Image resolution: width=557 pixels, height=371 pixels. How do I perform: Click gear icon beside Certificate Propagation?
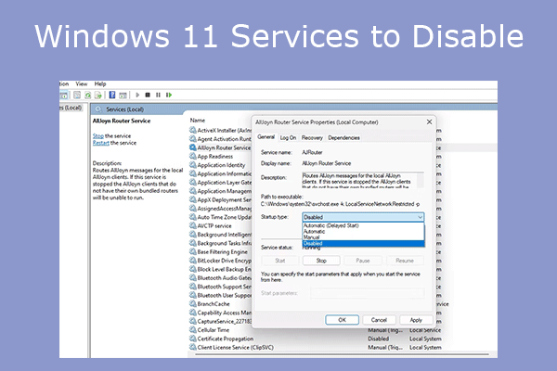click(x=193, y=339)
